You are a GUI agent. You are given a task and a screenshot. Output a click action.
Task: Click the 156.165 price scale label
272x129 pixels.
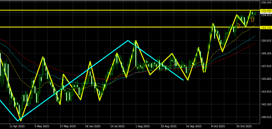tap(266, 2)
